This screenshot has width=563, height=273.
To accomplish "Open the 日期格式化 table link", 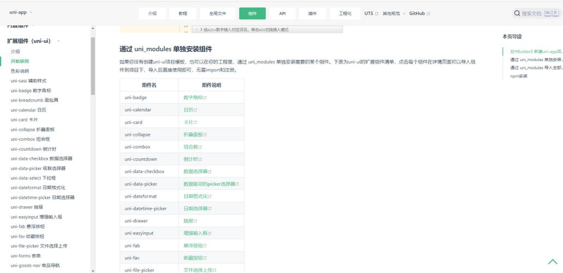I will click(x=198, y=196).
